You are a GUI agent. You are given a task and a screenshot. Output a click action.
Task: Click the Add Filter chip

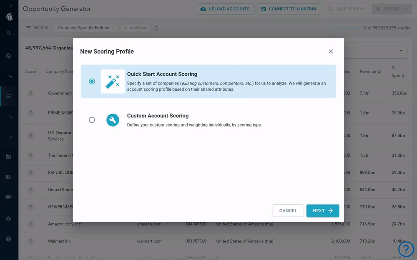coord(135,28)
